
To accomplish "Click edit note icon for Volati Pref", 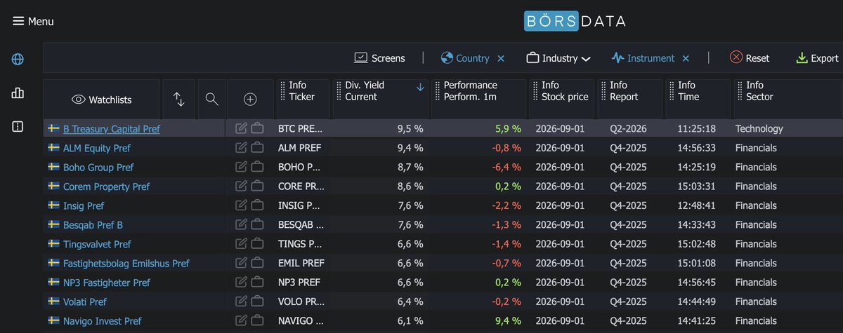I will pyautogui.click(x=241, y=301).
